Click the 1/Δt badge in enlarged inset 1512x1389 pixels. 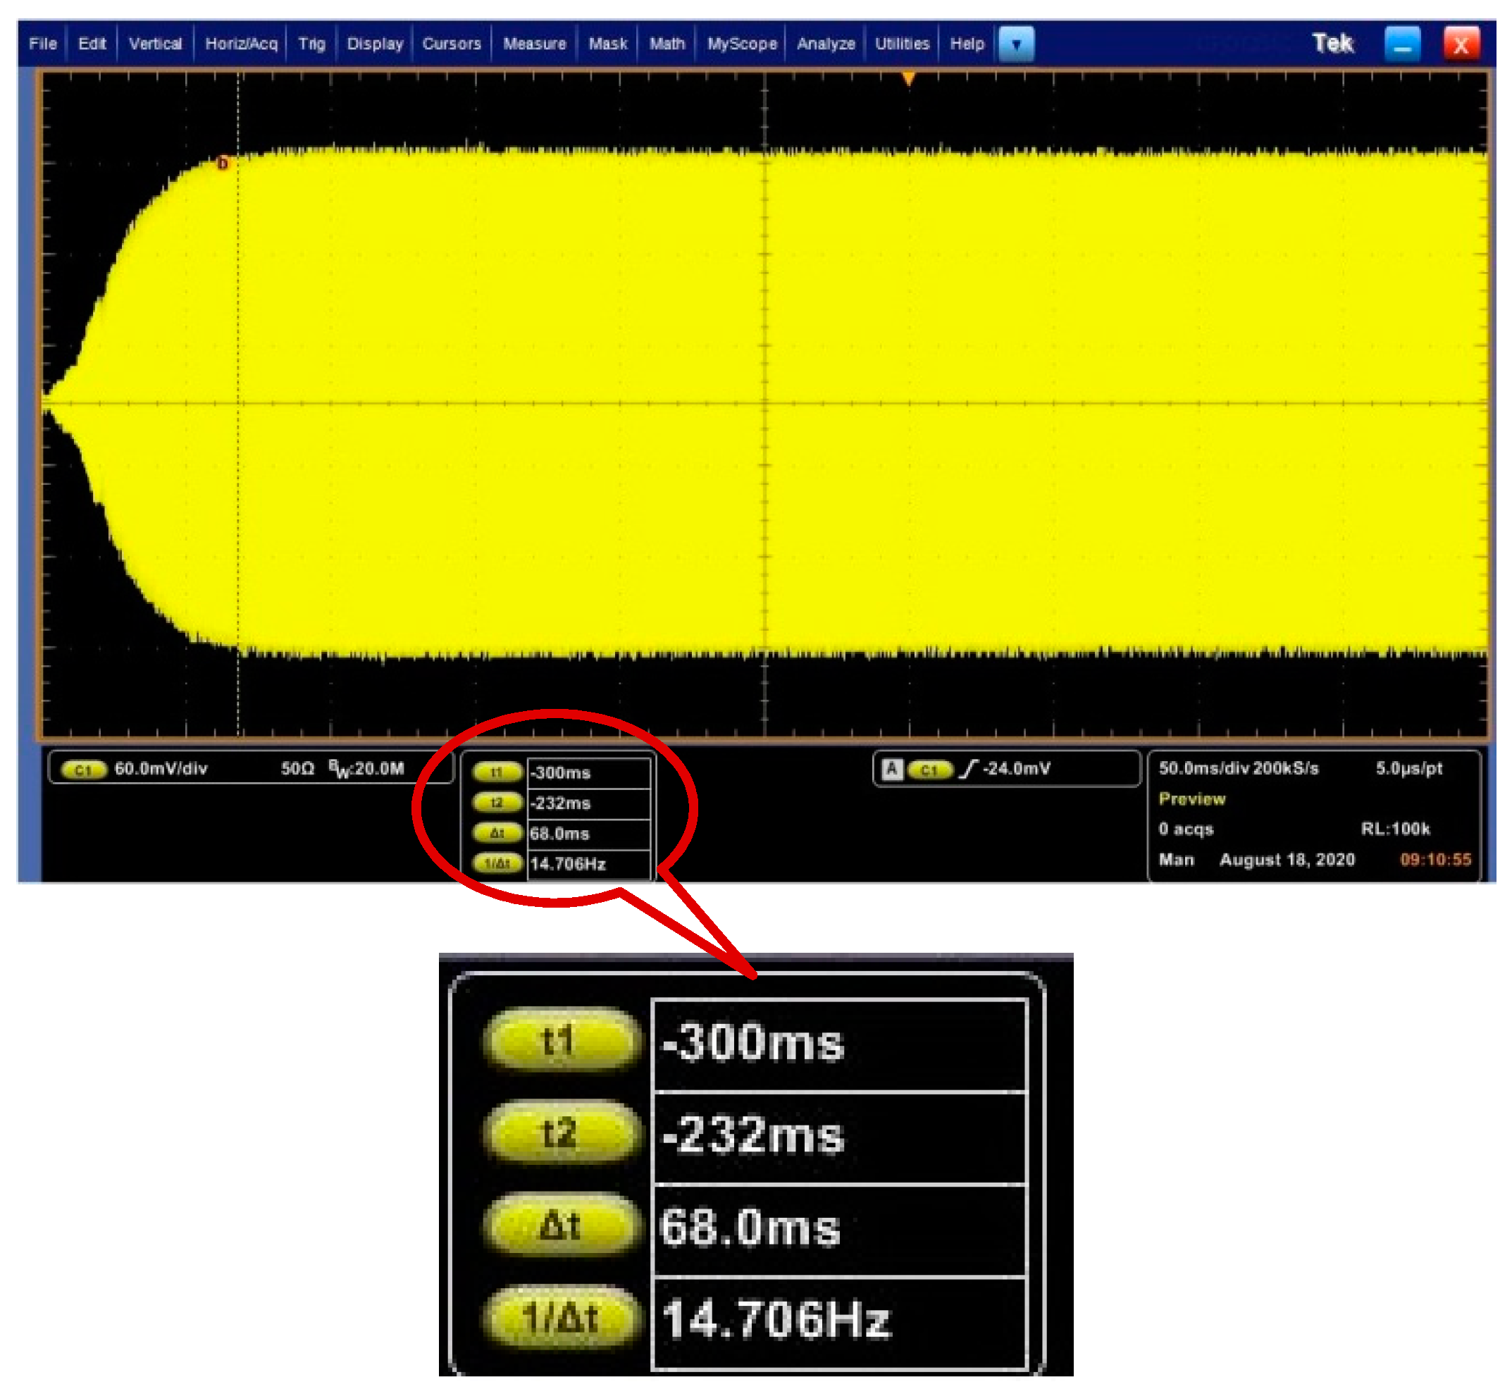pyautogui.click(x=562, y=1318)
